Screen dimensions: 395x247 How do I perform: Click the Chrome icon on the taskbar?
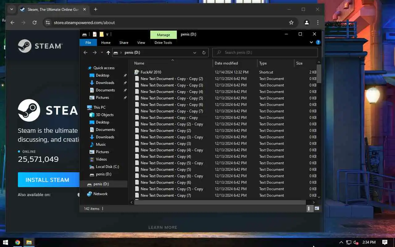[18, 242]
